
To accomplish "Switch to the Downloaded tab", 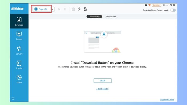I will [111, 17].
